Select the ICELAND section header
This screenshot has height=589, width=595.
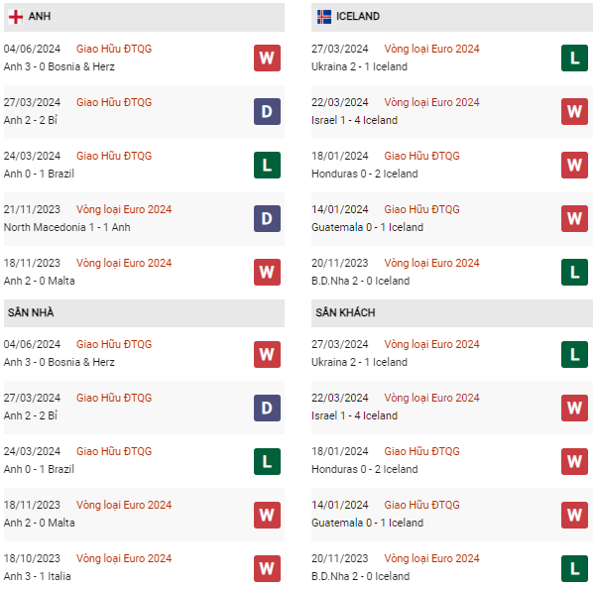point(358,17)
